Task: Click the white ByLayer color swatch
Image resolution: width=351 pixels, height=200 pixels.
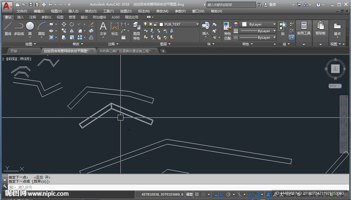Action: click(x=244, y=24)
